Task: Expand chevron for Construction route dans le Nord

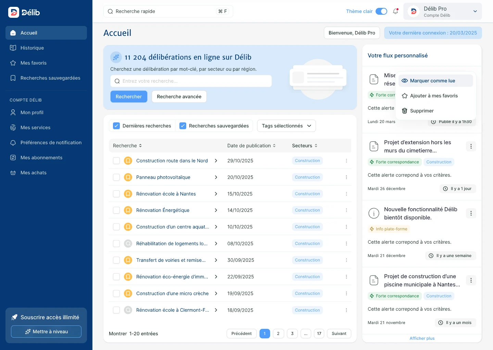Action: click(x=216, y=161)
